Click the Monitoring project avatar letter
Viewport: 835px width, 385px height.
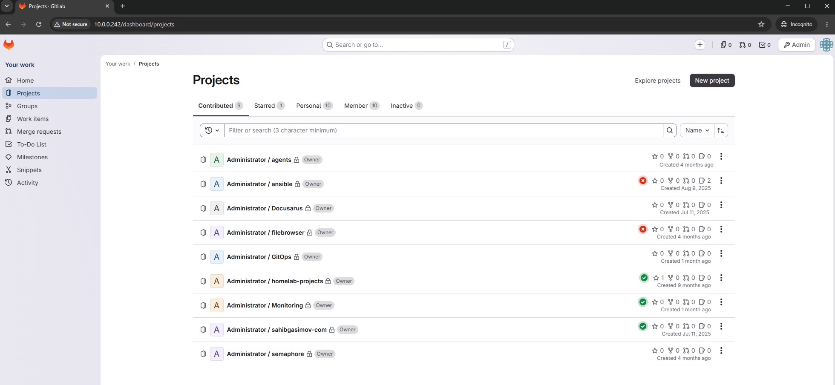point(216,305)
